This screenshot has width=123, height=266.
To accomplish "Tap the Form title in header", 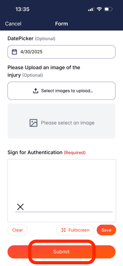I will pyautogui.click(x=61, y=24).
